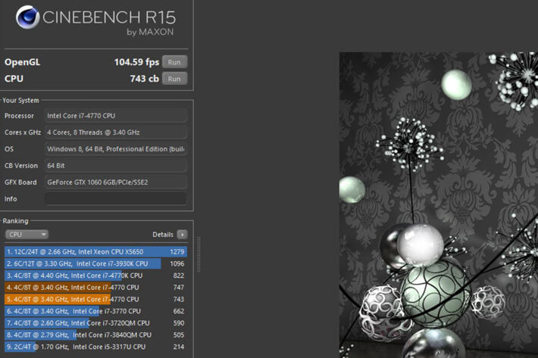Click the rendered spheres scene image
Viewport: 538px width, 358px height.
[438, 204]
